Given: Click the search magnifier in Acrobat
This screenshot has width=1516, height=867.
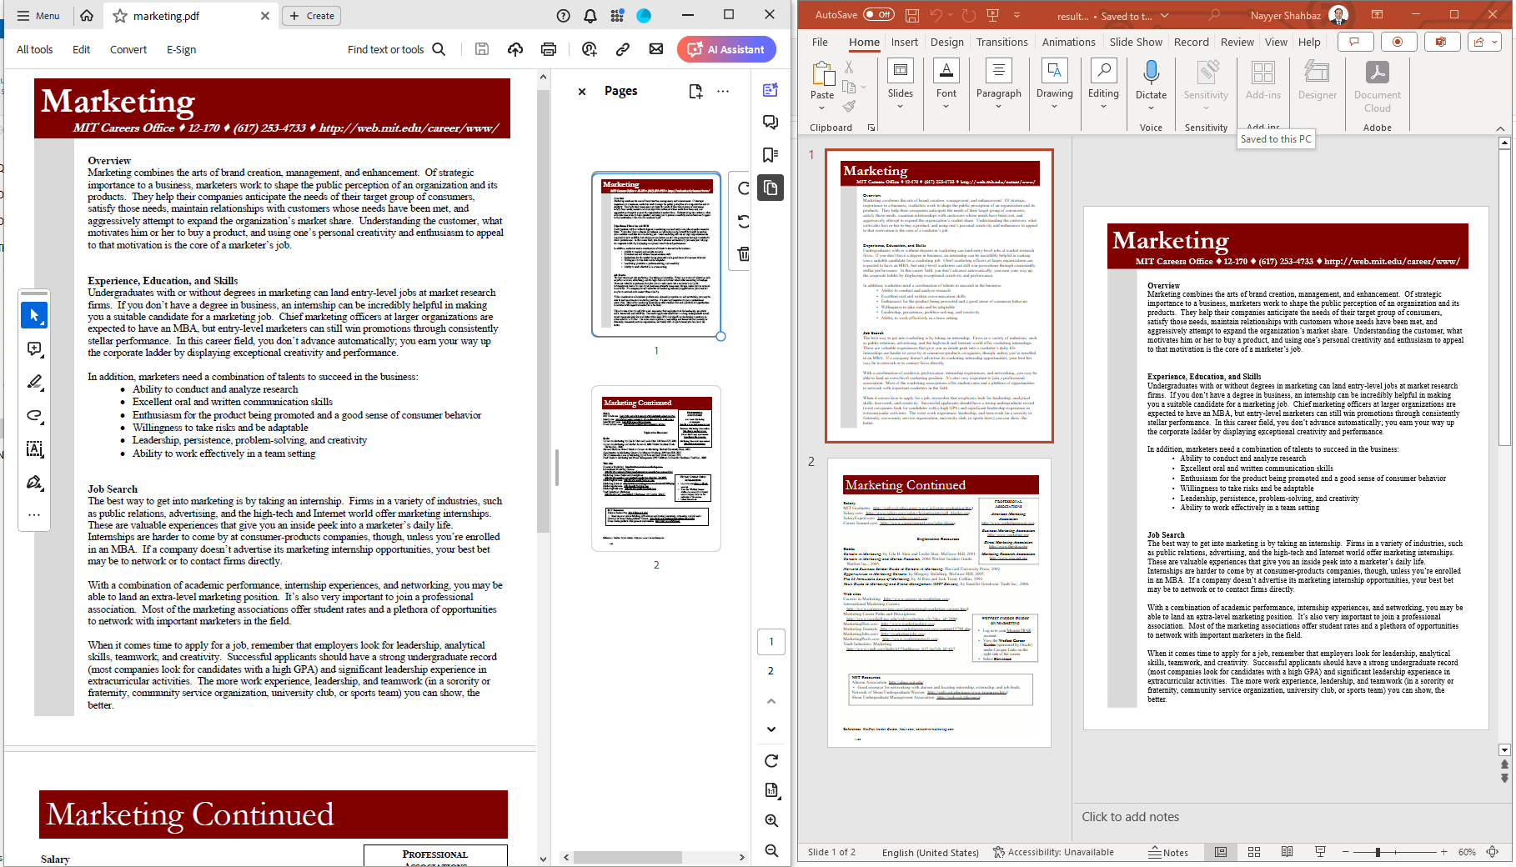Looking at the screenshot, I should pos(439,49).
